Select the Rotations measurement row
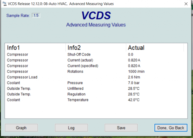Screen dimensions: 193x138 click(75, 72)
